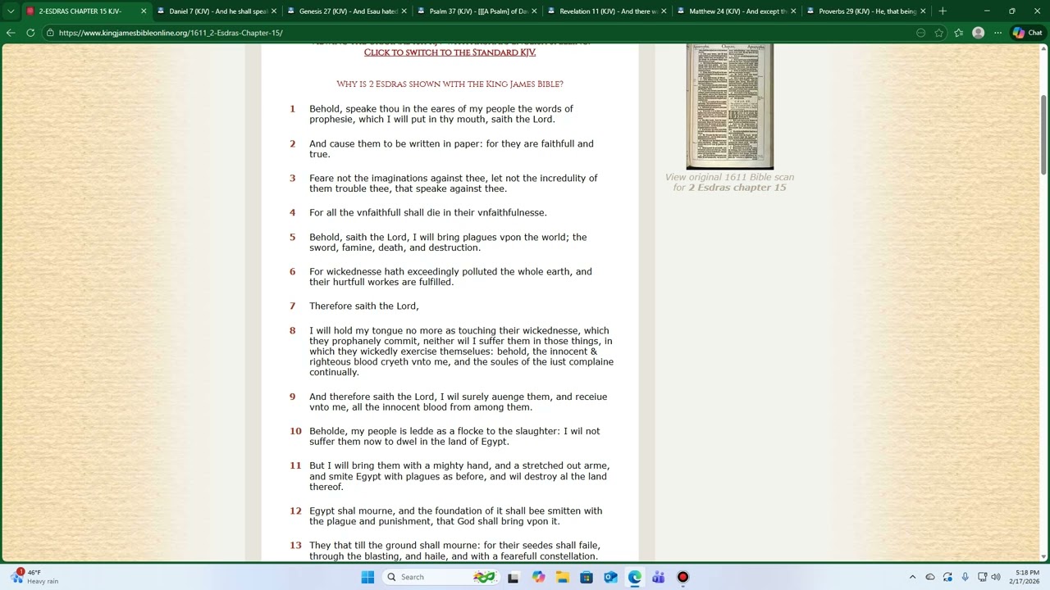Open the red recording app taskbar icon
The width and height of the screenshot is (1050, 590).
coord(682,577)
